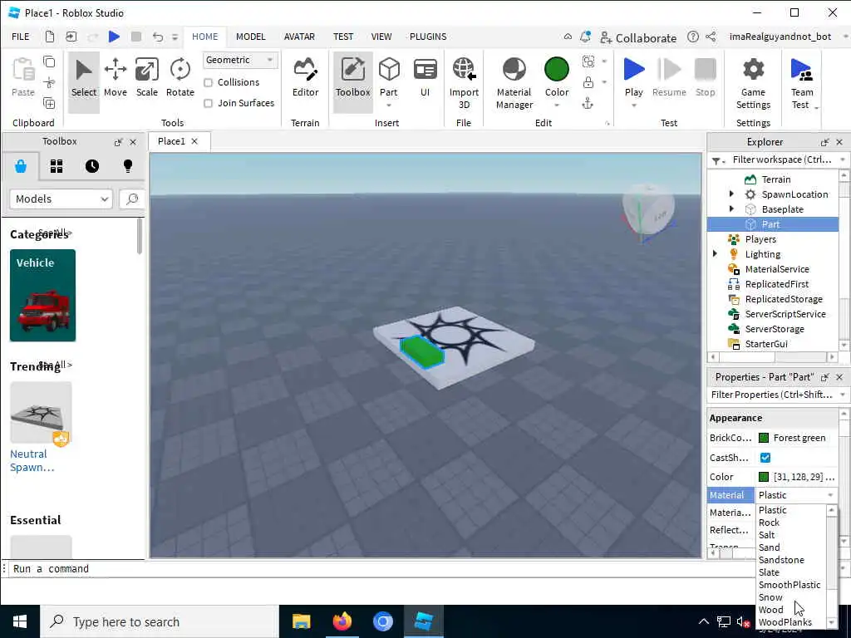Choose SmoothPlastic from material list
The width and height of the screenshot is (851, 638).
tap(790, 584)
